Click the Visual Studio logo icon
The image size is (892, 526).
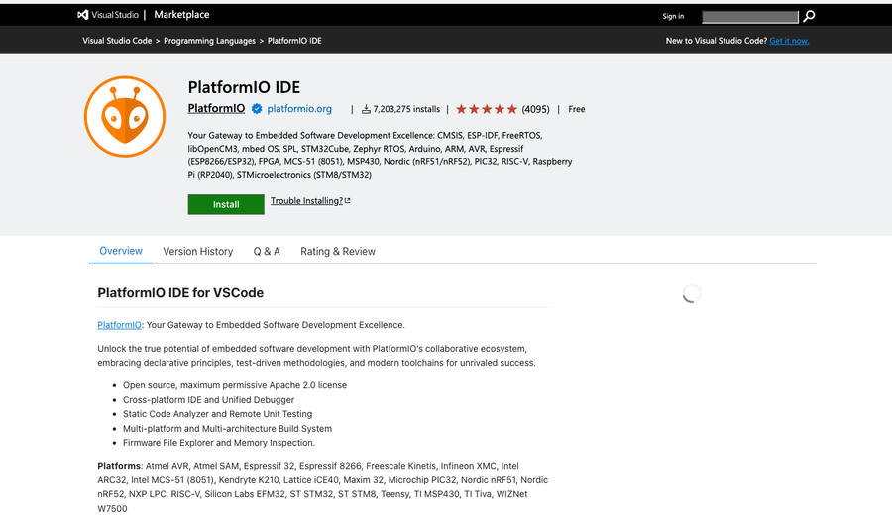pyautogui.click(x=83, y=15)
